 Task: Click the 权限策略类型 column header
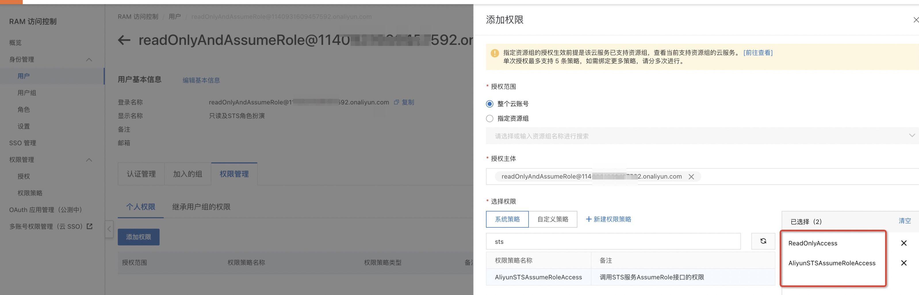(x=382, y=263)
